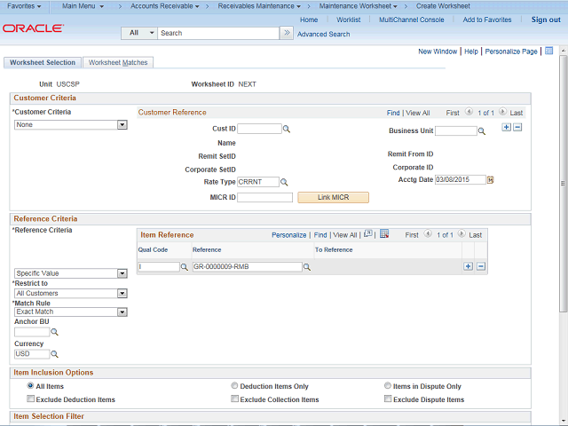This screenshot has width=568, height=426.
Task: Click the Sign out link
Action: pos(546,20)
